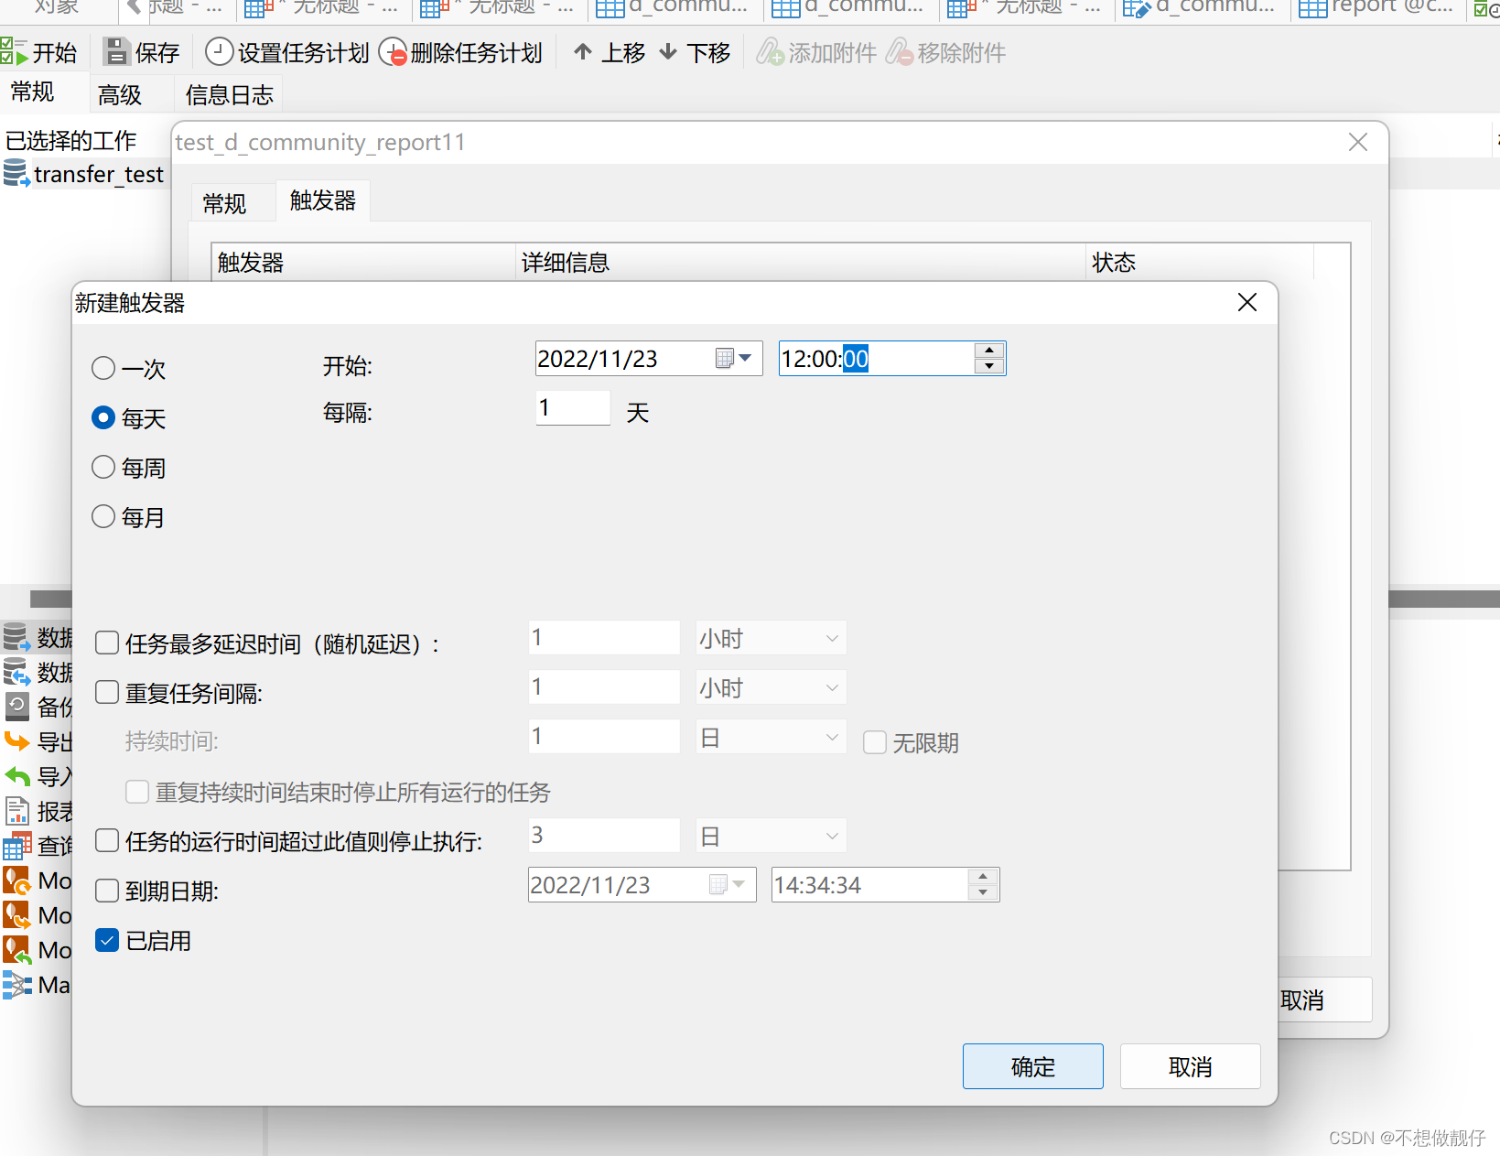The height and width of the screenshot is (1156, 1500).
Task: Switch to the General (常规) main tab
Action: point(33,92)
